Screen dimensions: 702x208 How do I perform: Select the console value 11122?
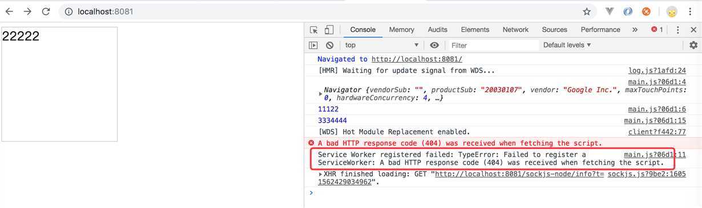coord(328,109)
